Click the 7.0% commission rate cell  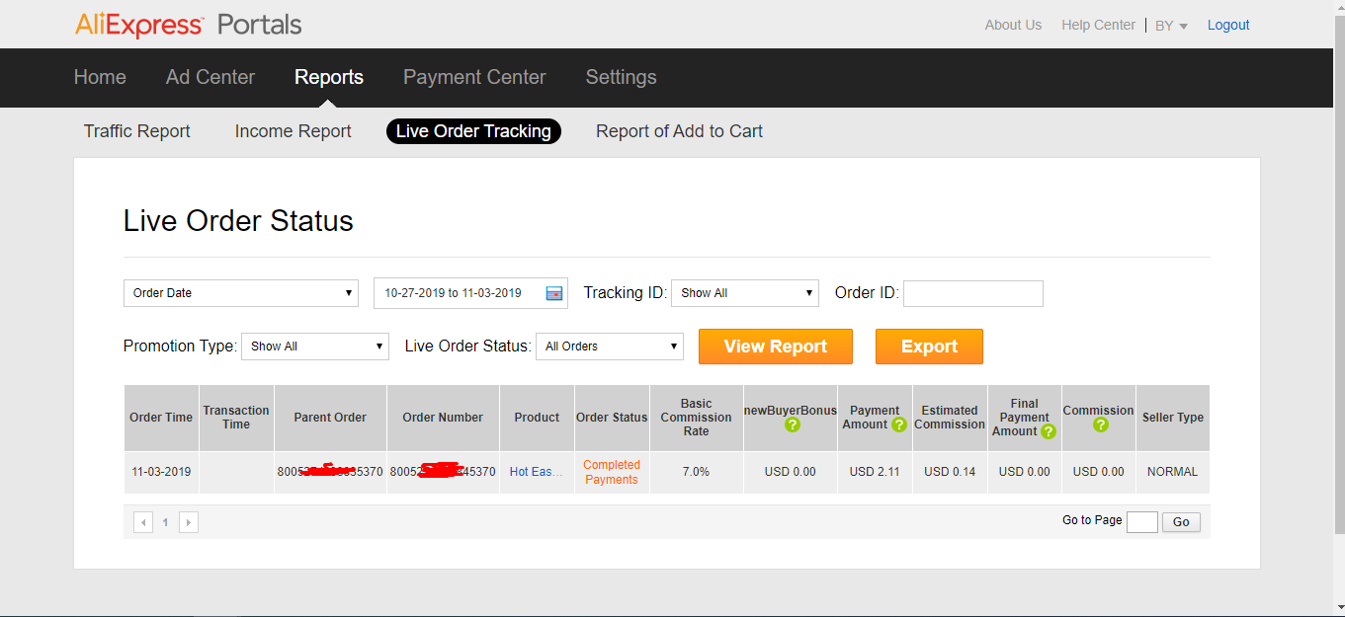point(697,472)
